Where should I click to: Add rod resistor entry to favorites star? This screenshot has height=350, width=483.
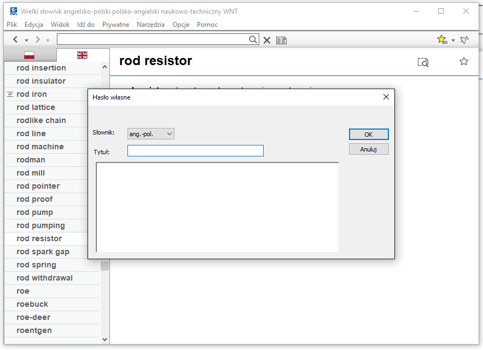464,61
